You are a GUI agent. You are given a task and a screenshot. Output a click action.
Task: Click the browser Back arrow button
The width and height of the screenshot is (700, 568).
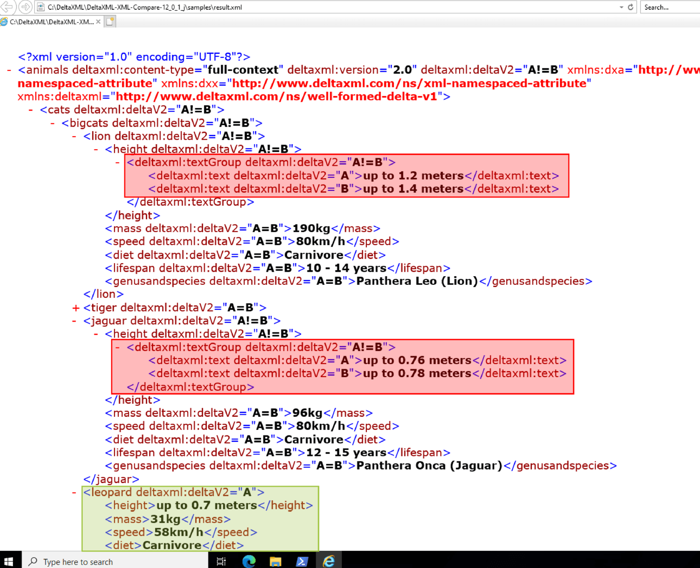coord(7,7)
